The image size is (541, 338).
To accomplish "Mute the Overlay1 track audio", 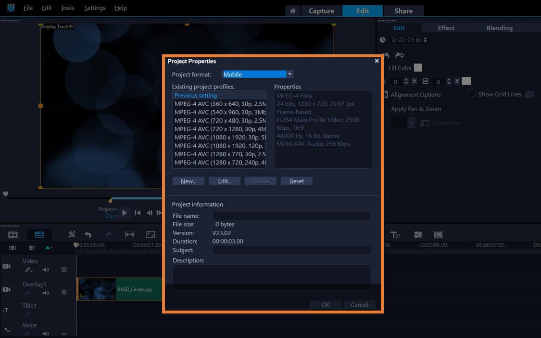I will click(x=45, y=292).
